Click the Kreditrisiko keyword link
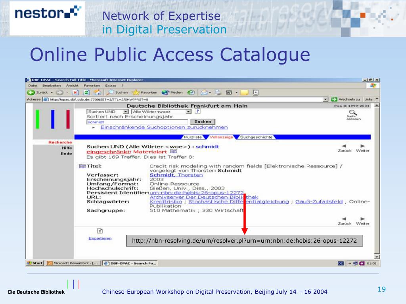406x304 pixels. [166, 201]
